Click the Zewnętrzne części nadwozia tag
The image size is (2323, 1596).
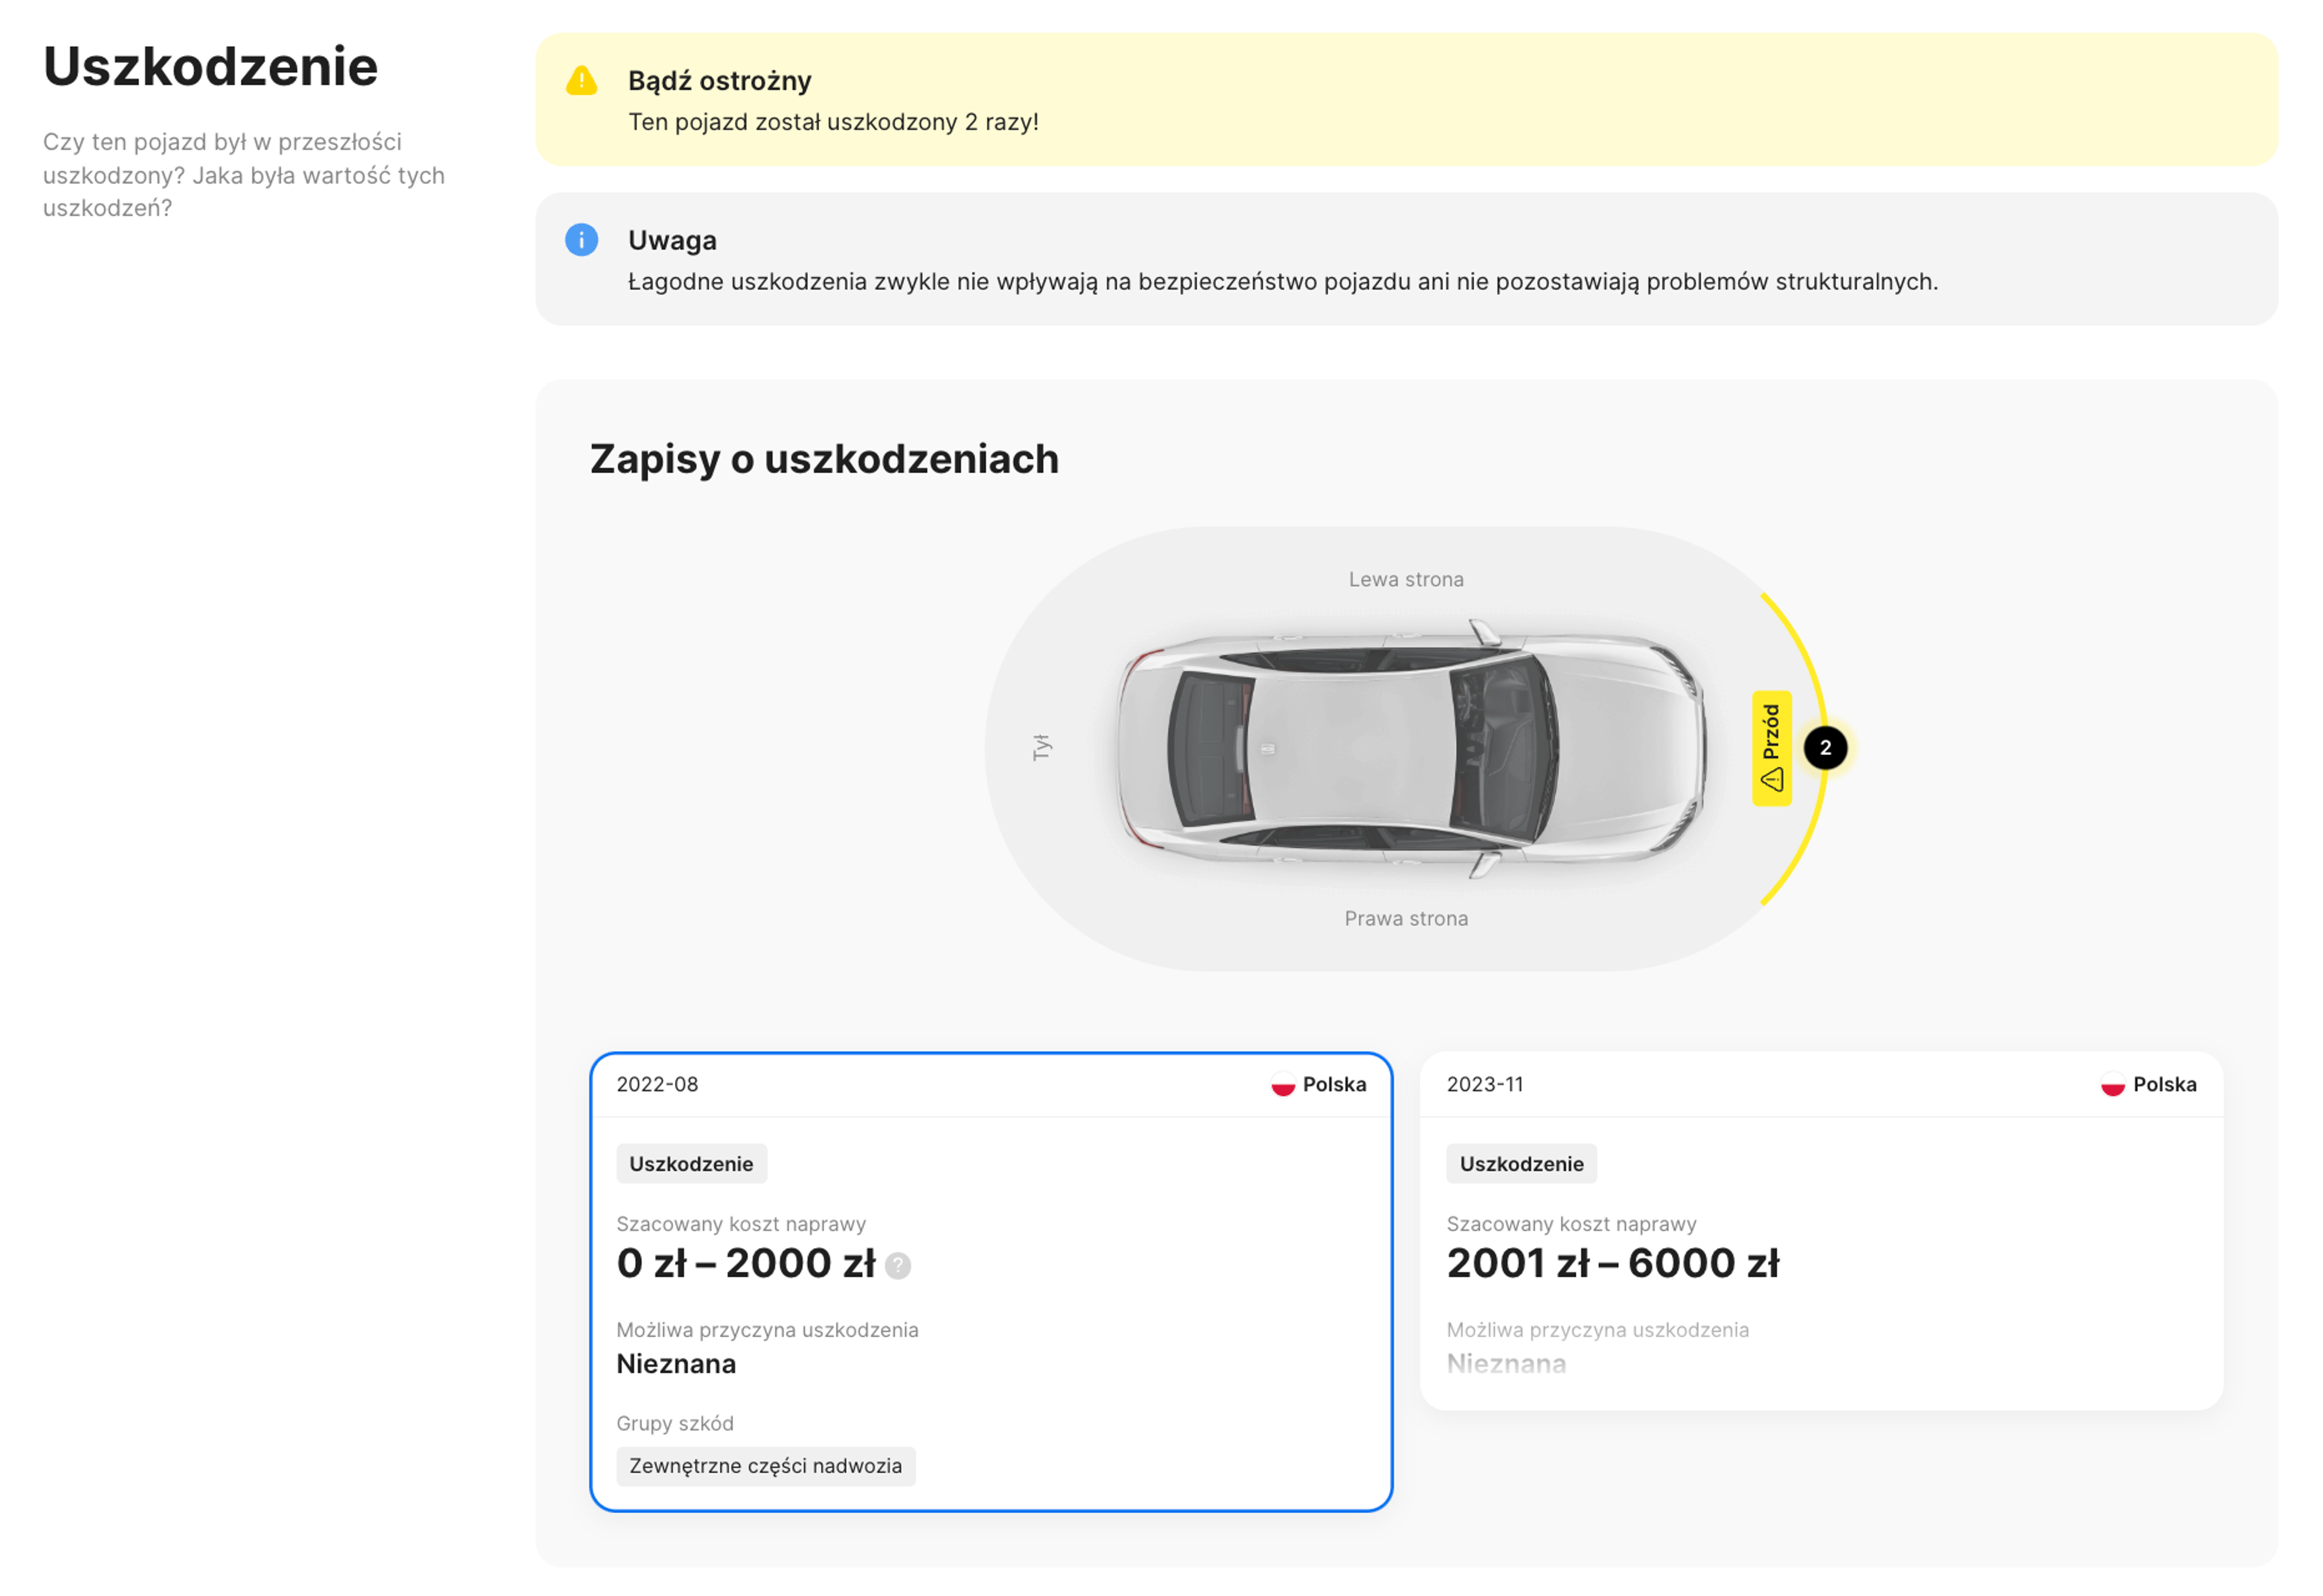tap(765, 1466)
